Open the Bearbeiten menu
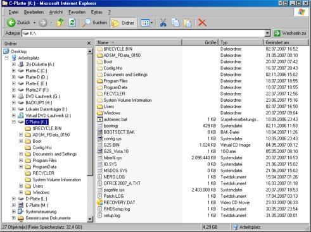 point(34,12)
